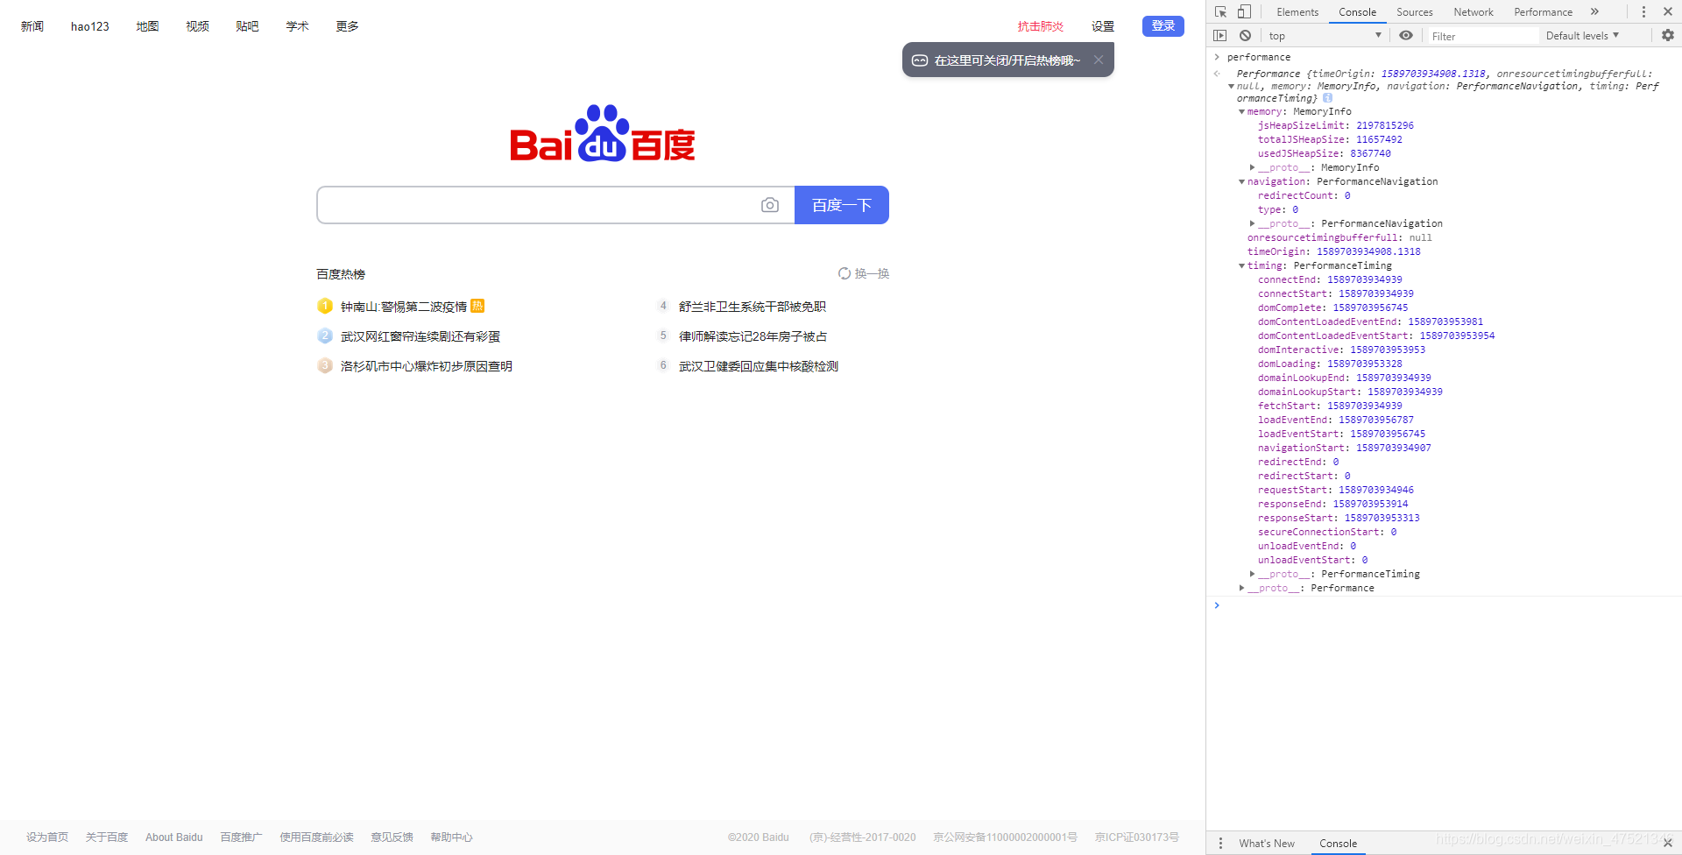Select the inspect element tool in DevTools

click(1220, 11)
